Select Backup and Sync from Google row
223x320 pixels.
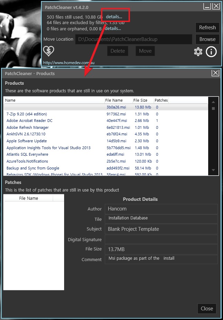(x=106, y=168)
